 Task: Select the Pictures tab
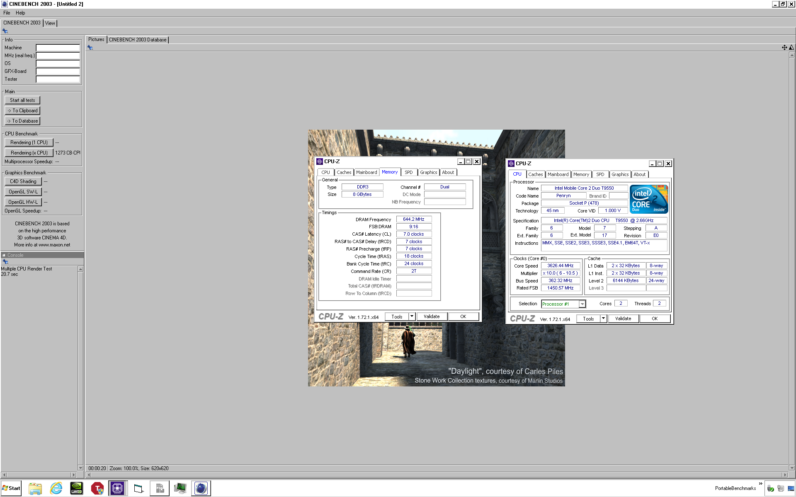(x=96, y=39)
